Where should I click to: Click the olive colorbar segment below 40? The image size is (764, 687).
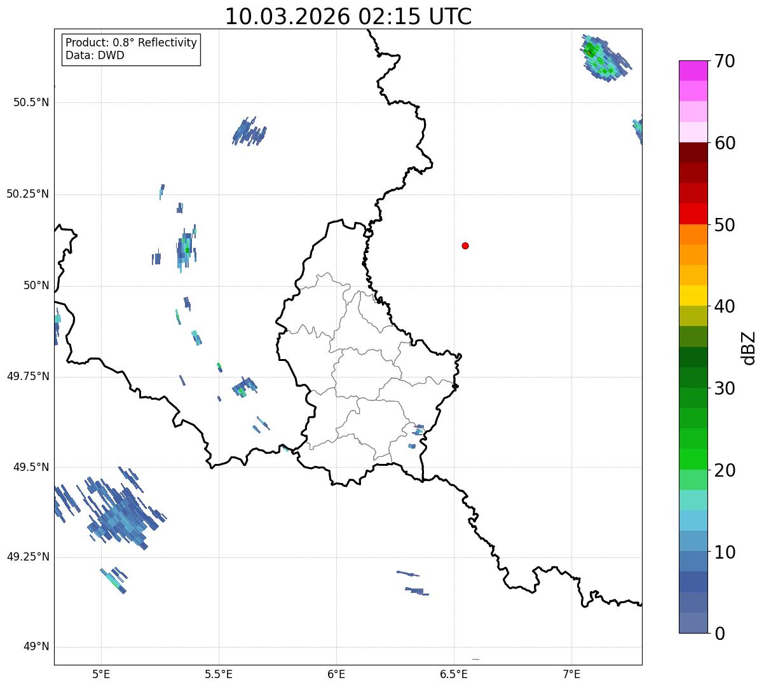click(x=693, y=316)
